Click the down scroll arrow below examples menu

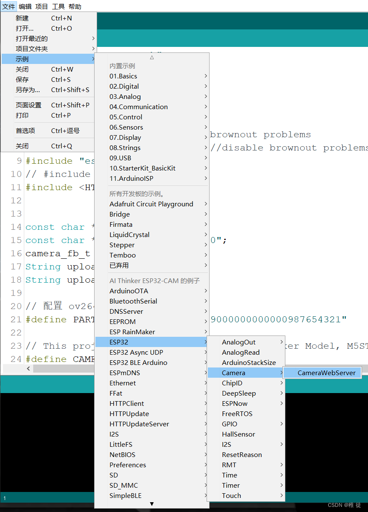point(152,504)
